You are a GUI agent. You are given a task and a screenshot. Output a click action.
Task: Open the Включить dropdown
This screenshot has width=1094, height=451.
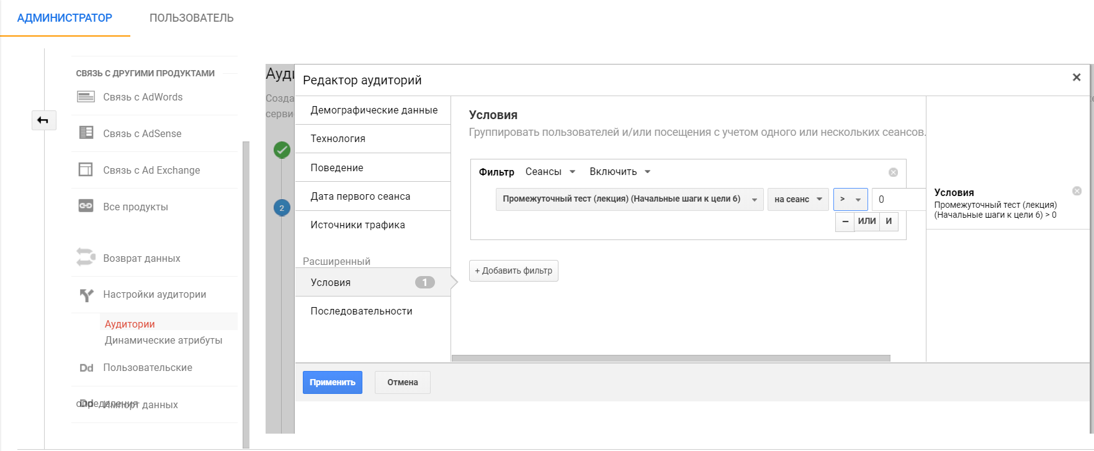620,172
